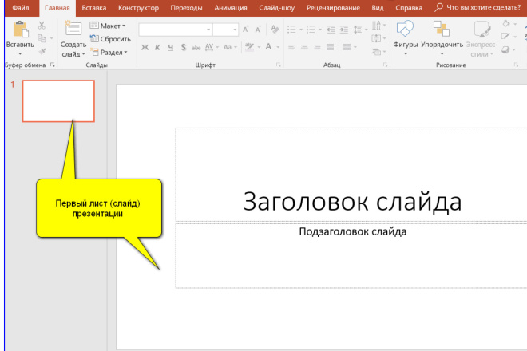Click the increase list level icon
The width and height of the screenshot is (527, 351).
pyautogui.click(x=344, y=30)
